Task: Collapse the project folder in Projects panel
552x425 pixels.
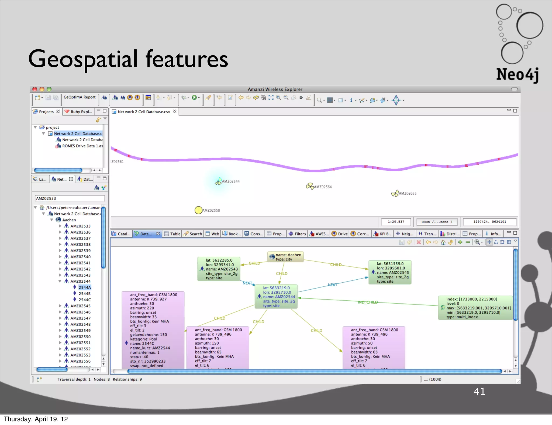Action: (x=35, y=127)
